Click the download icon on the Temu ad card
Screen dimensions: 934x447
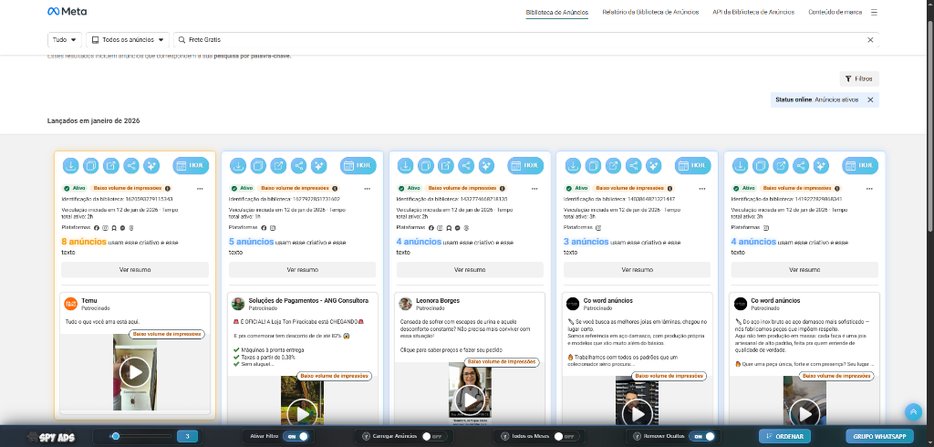[x=71, y=165]
